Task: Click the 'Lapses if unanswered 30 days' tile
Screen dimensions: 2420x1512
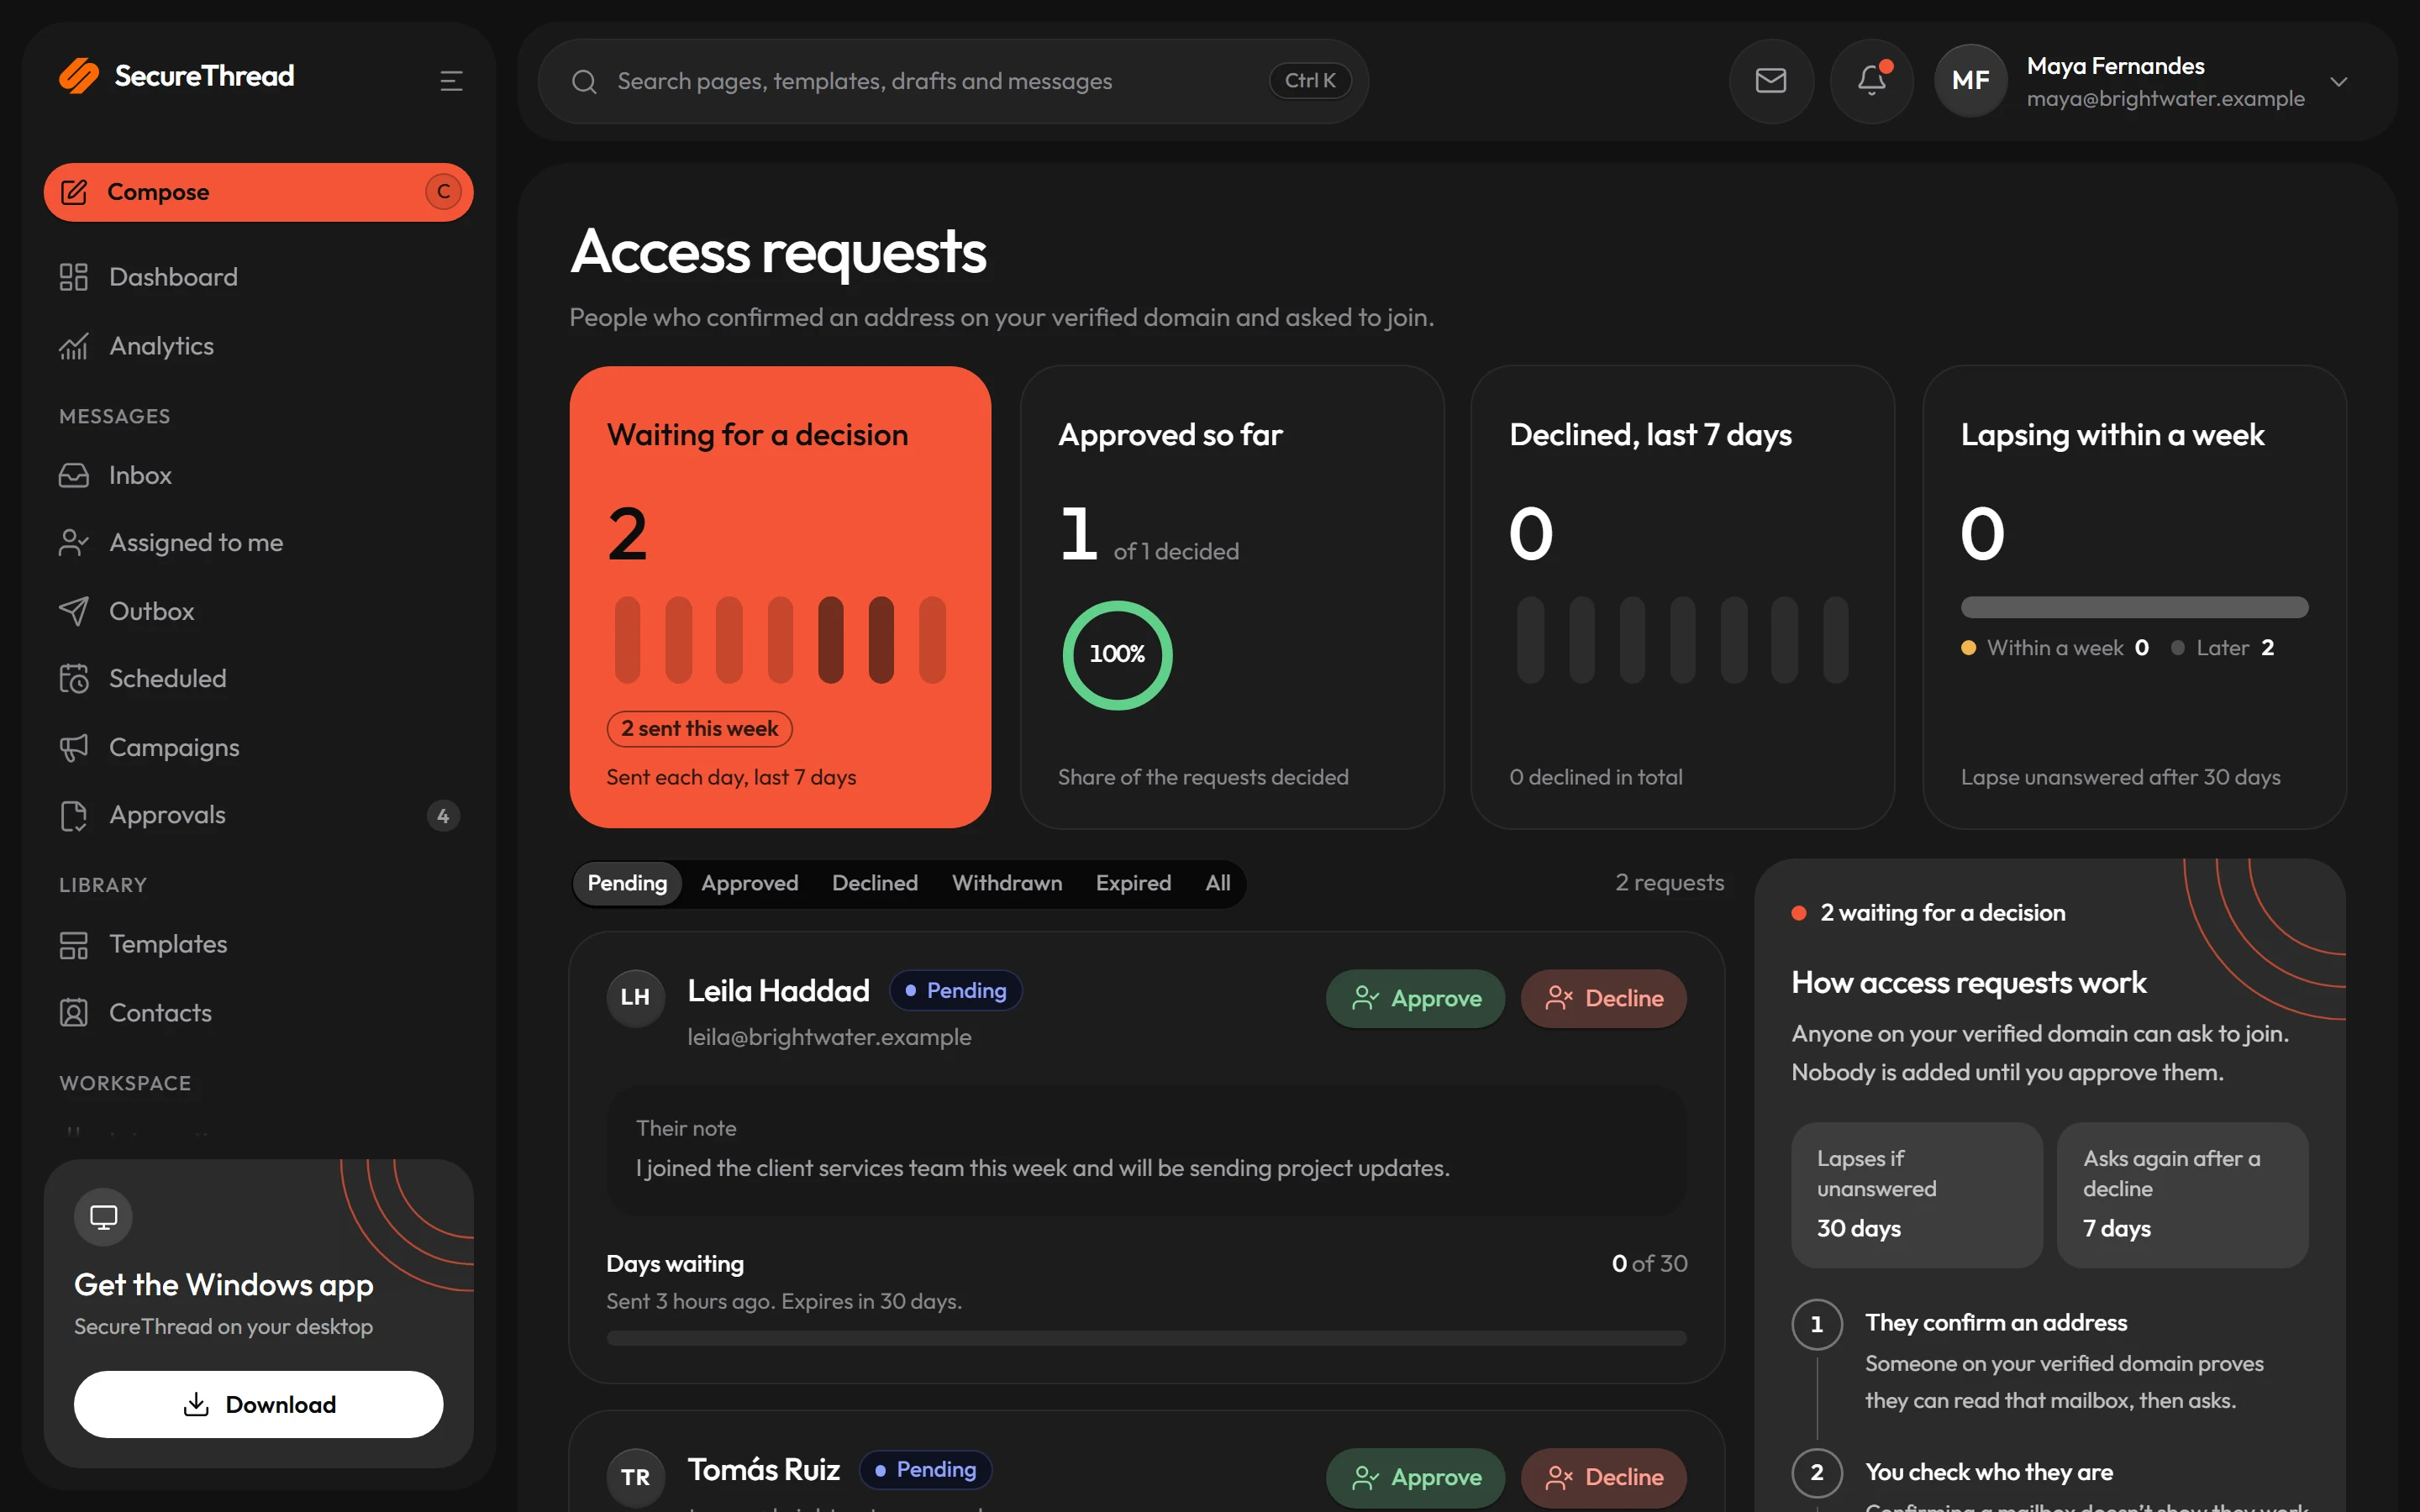Action: point(1916,1195)
